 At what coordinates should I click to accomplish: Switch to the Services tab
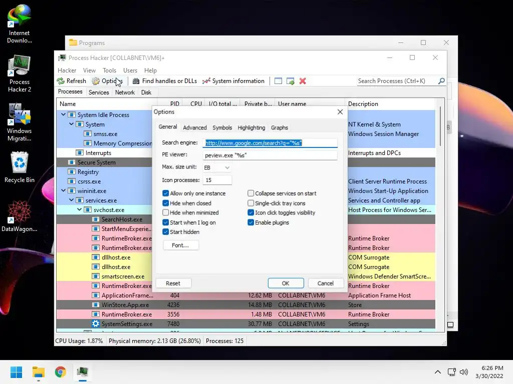(99, 92)
